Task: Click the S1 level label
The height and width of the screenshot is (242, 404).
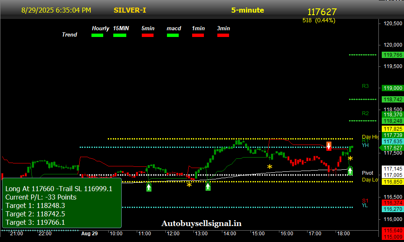Action: pos(365,200)
